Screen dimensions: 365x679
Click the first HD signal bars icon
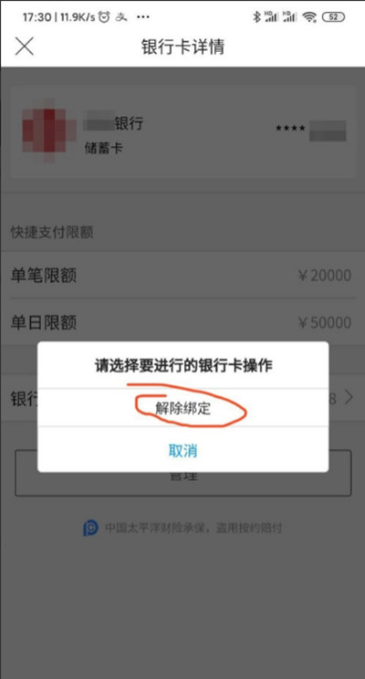272,17
